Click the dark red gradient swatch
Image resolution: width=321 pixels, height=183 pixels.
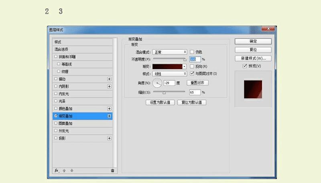coord(167,67)
